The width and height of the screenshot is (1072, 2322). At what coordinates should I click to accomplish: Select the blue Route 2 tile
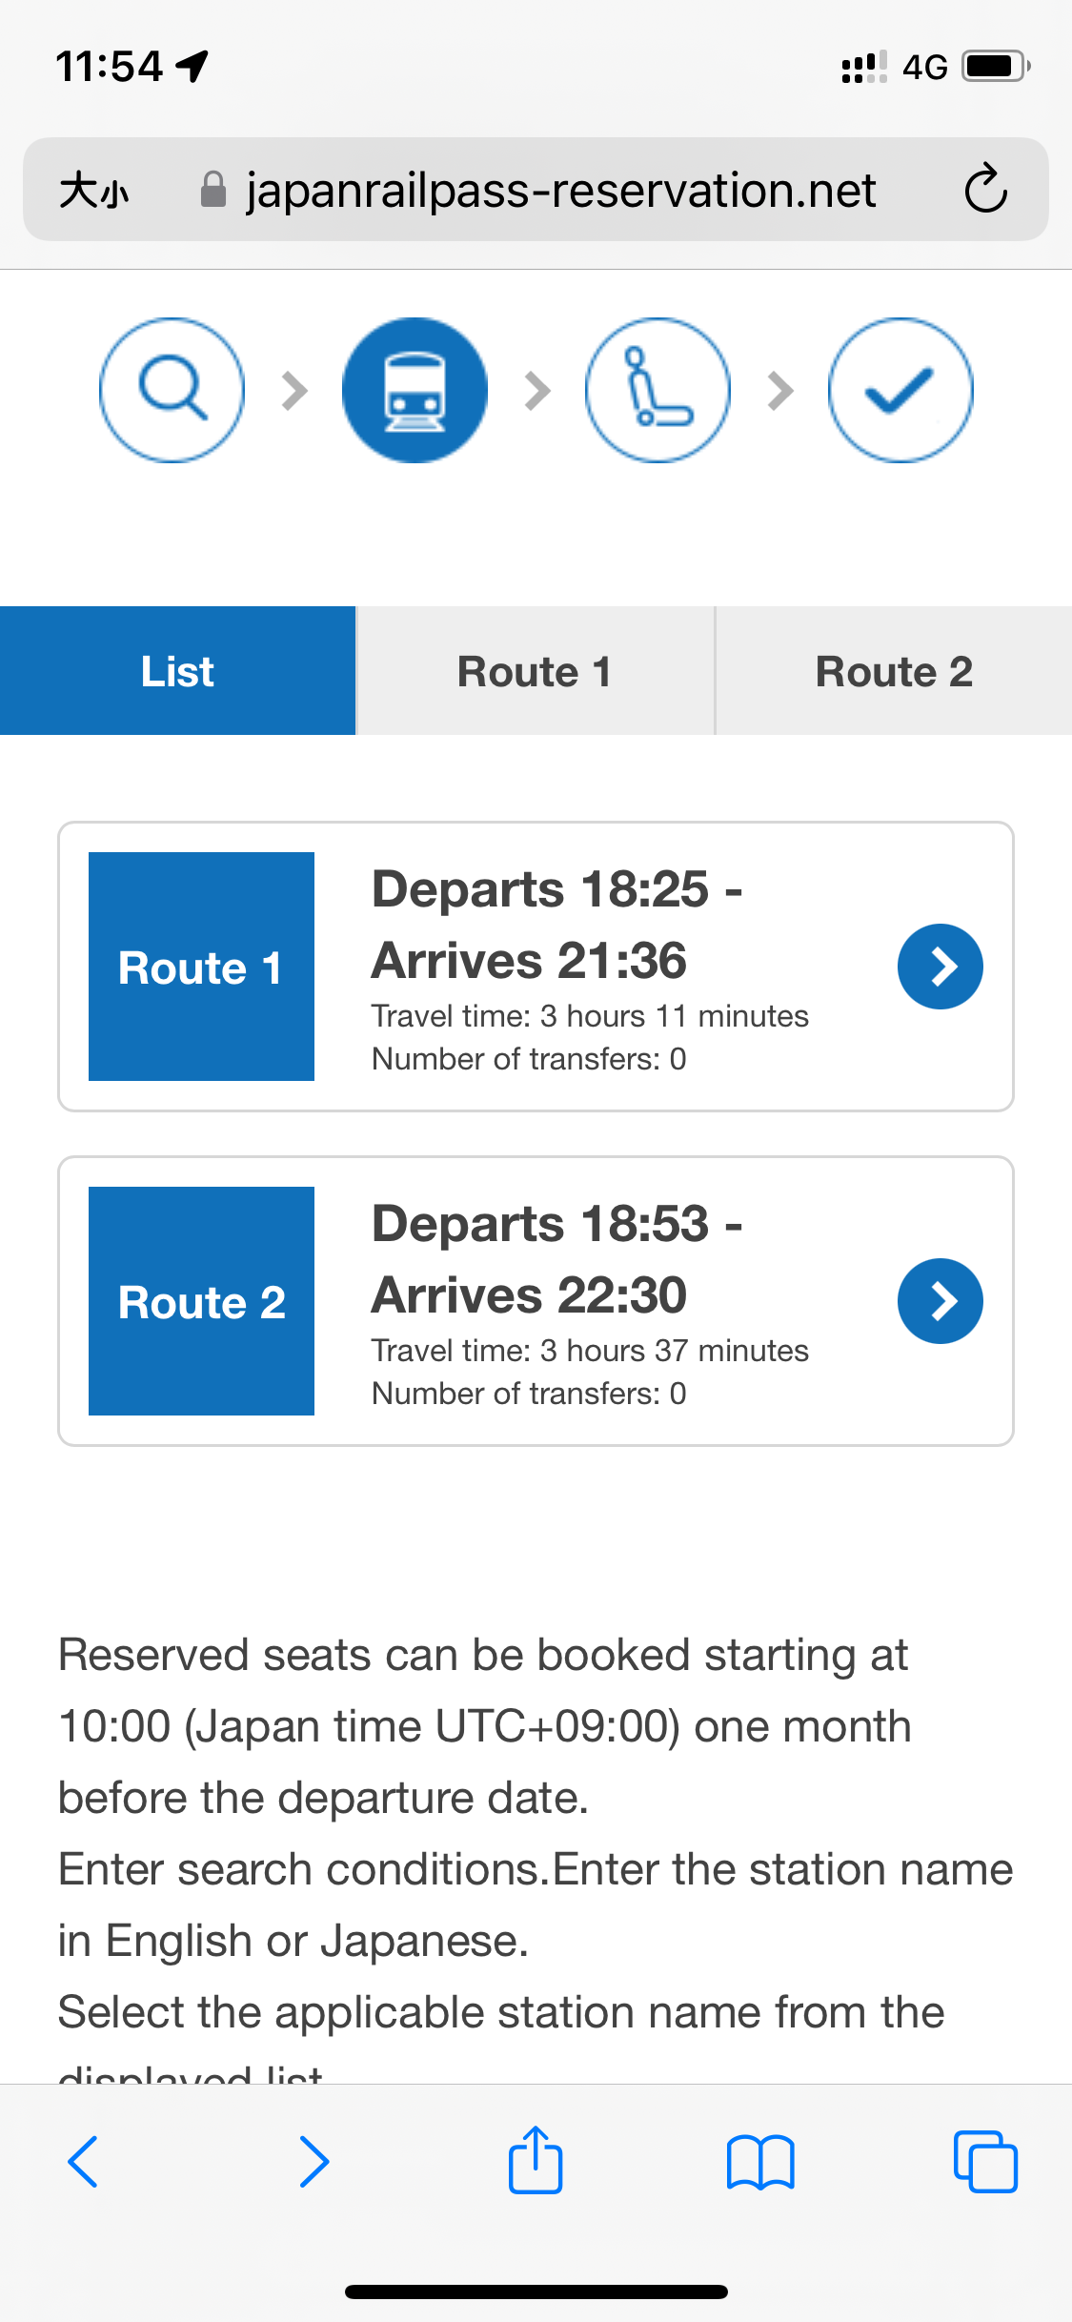[201, 1301]
